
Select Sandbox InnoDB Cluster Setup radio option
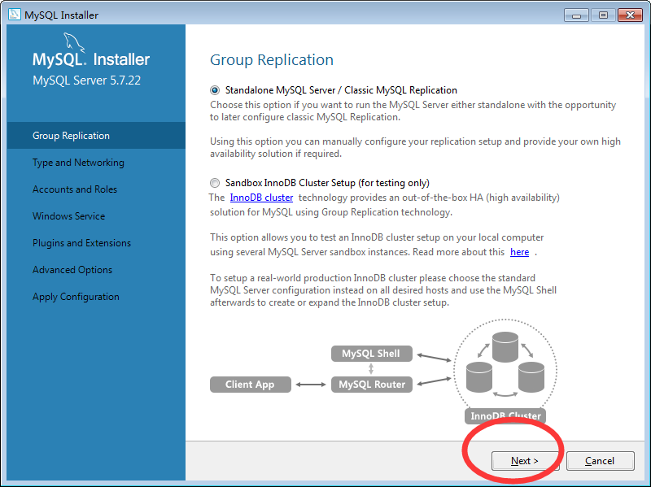pyautogui.click(x=215, y=183)
